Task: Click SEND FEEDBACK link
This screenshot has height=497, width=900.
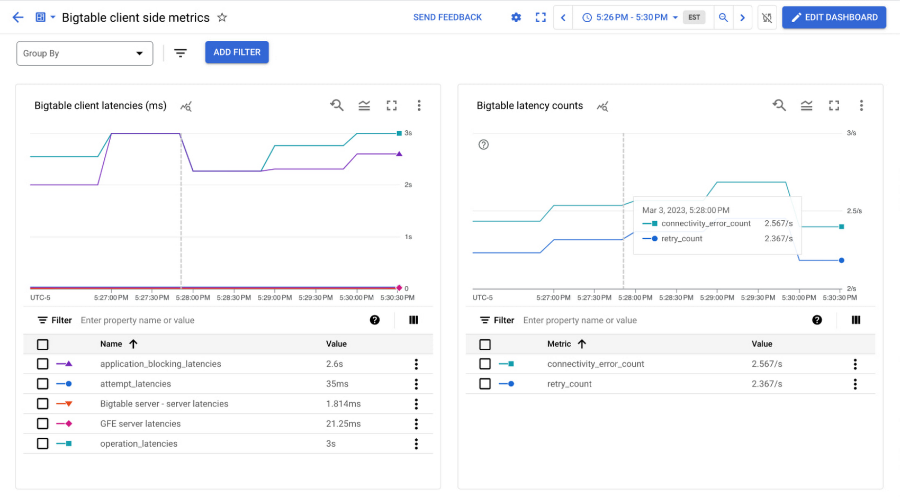Action: point(447,17)
